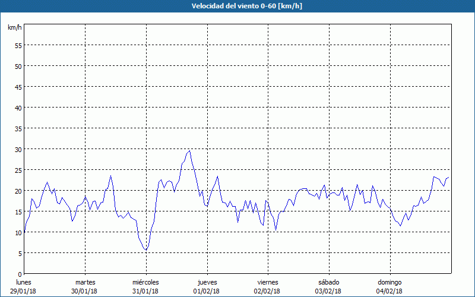Click the chart title 'Velocidad del viento'
Image resolution: width=475 pixels, height=297 pixels.
[237, 6]
